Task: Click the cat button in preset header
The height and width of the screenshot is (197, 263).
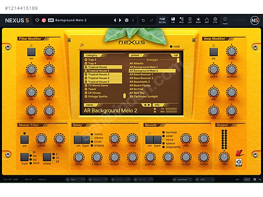Action: point(175,55)
